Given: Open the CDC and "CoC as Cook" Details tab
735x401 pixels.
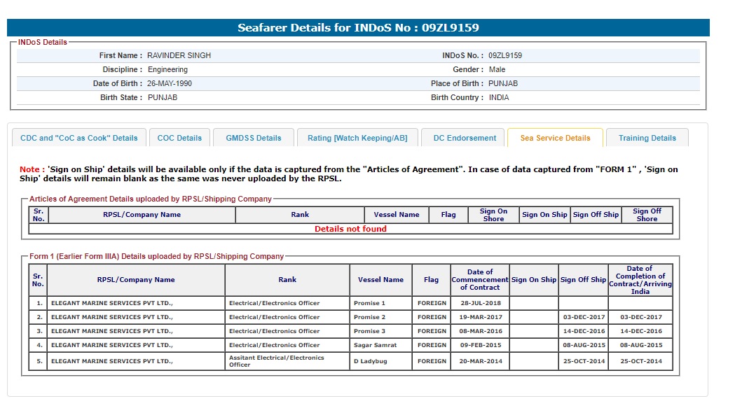Looking at the screenshot, I should 79,138.
